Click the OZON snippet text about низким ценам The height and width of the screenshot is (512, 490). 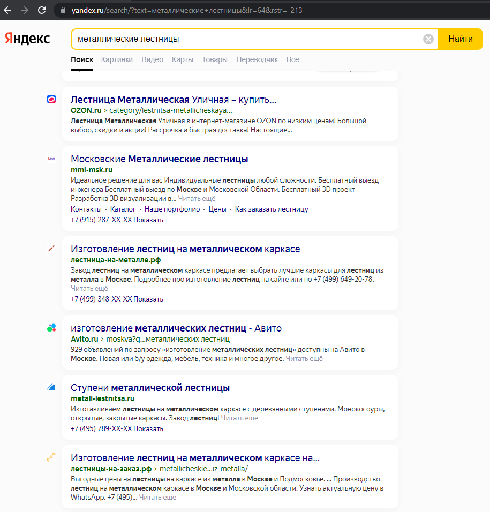[x=218, y=125]
